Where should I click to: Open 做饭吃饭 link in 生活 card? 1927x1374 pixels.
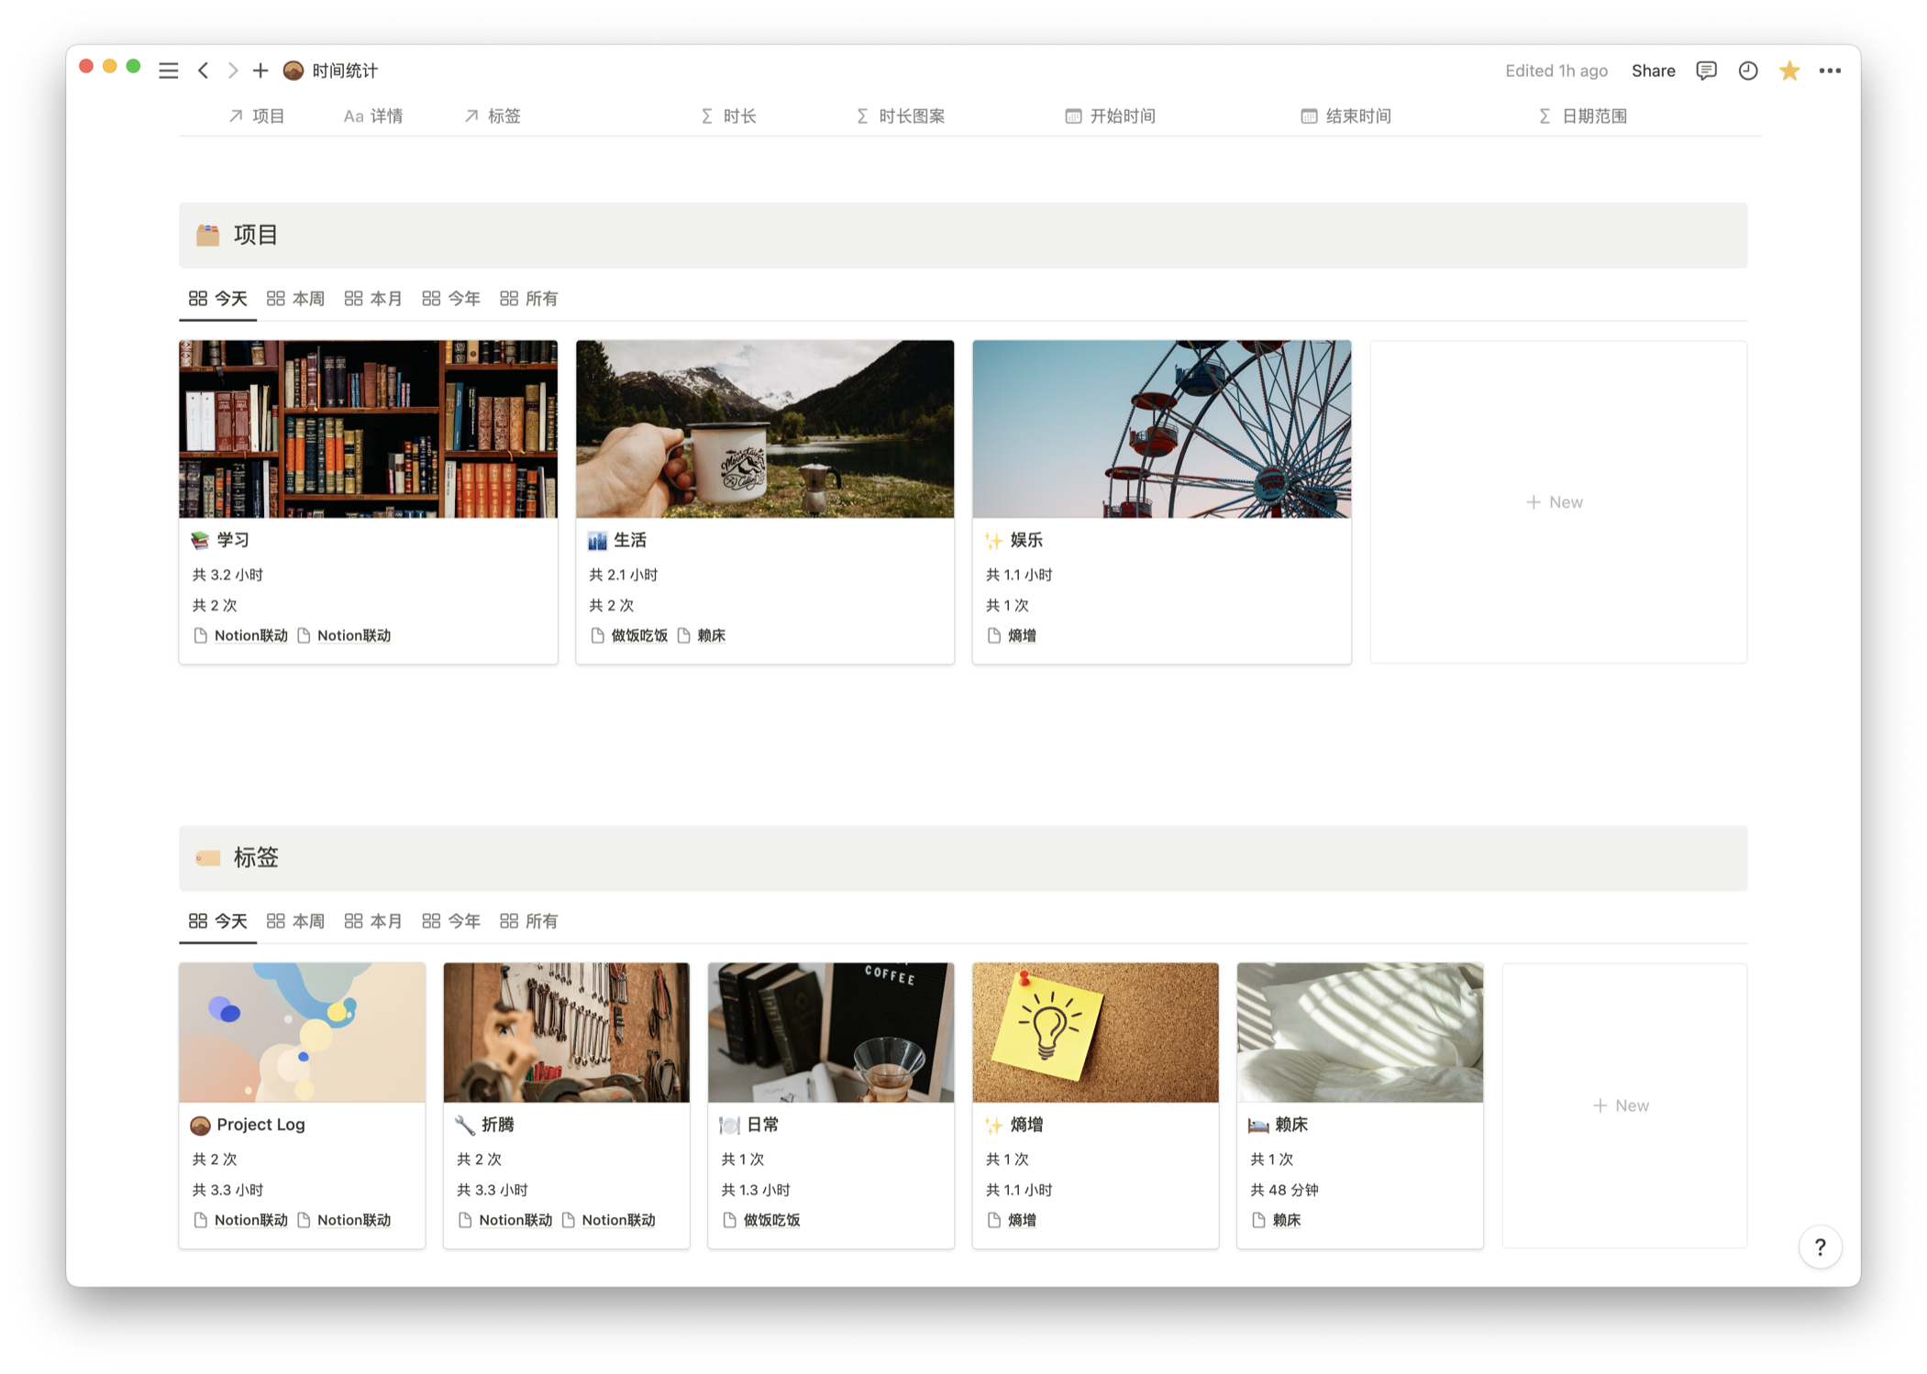point(638,636)
